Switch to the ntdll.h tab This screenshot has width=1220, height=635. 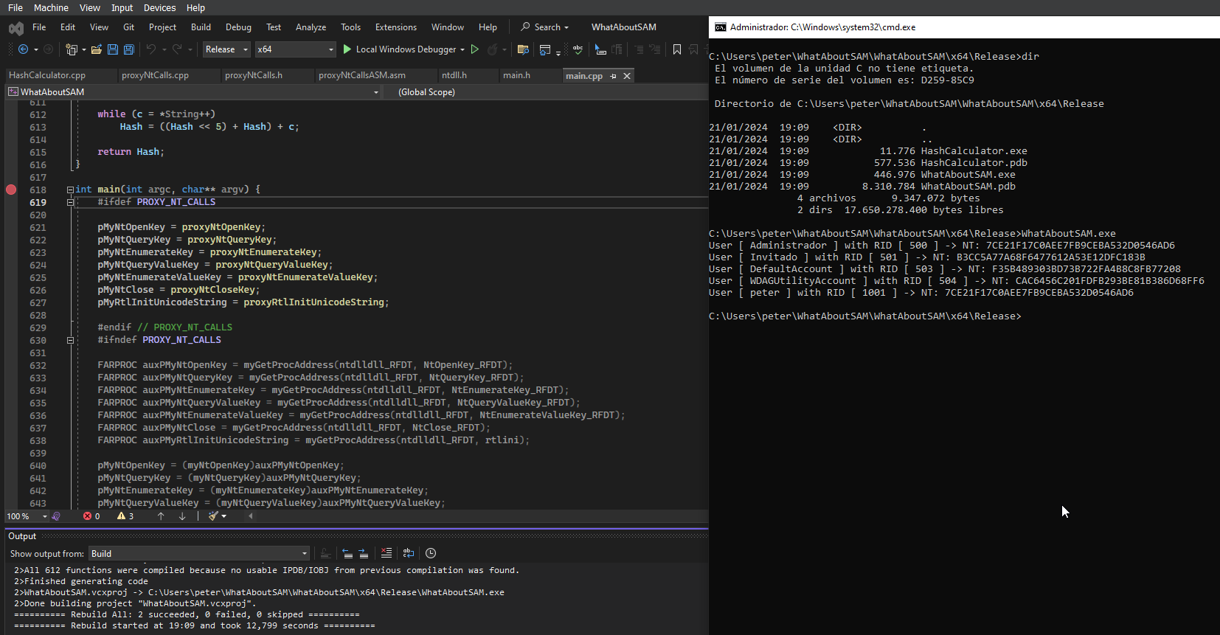pos(454,75)
